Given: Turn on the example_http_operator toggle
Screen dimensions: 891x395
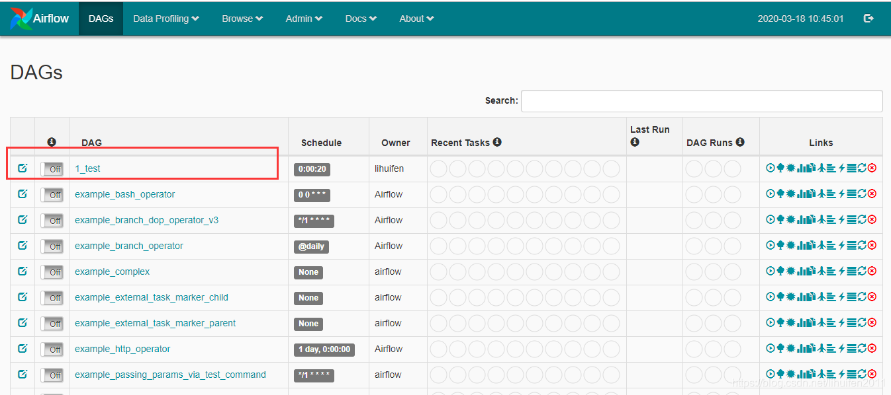Looking at the screenshot, I should (x=52, y=349).
